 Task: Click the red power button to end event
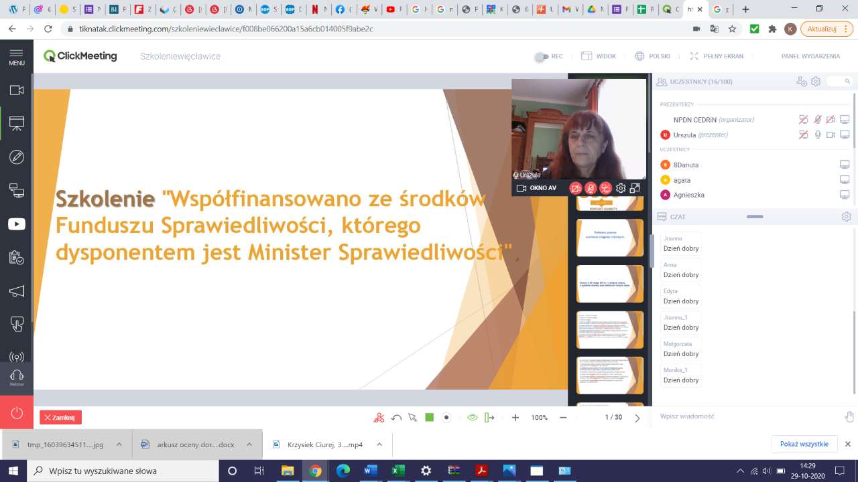point(16,412)
